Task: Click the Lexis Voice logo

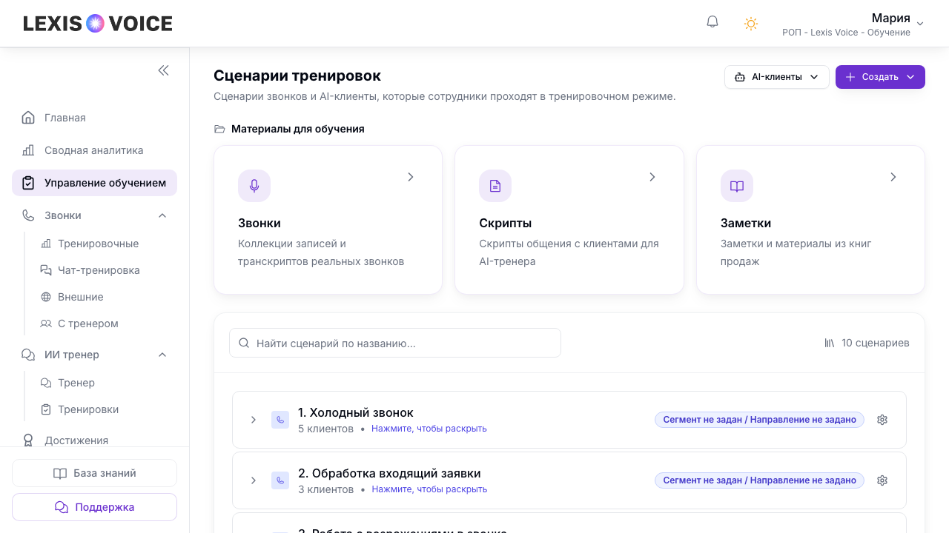Action: pos(98,24)
